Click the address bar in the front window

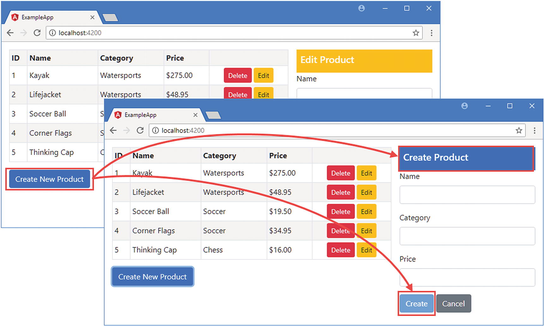pyautogui.click(x=337, y=130)
